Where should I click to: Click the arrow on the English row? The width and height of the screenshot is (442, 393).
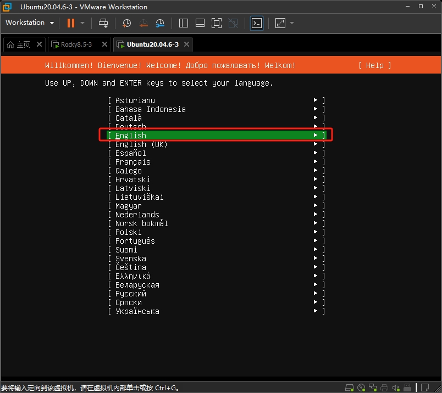pyautogui.click(x=316, y=135)
